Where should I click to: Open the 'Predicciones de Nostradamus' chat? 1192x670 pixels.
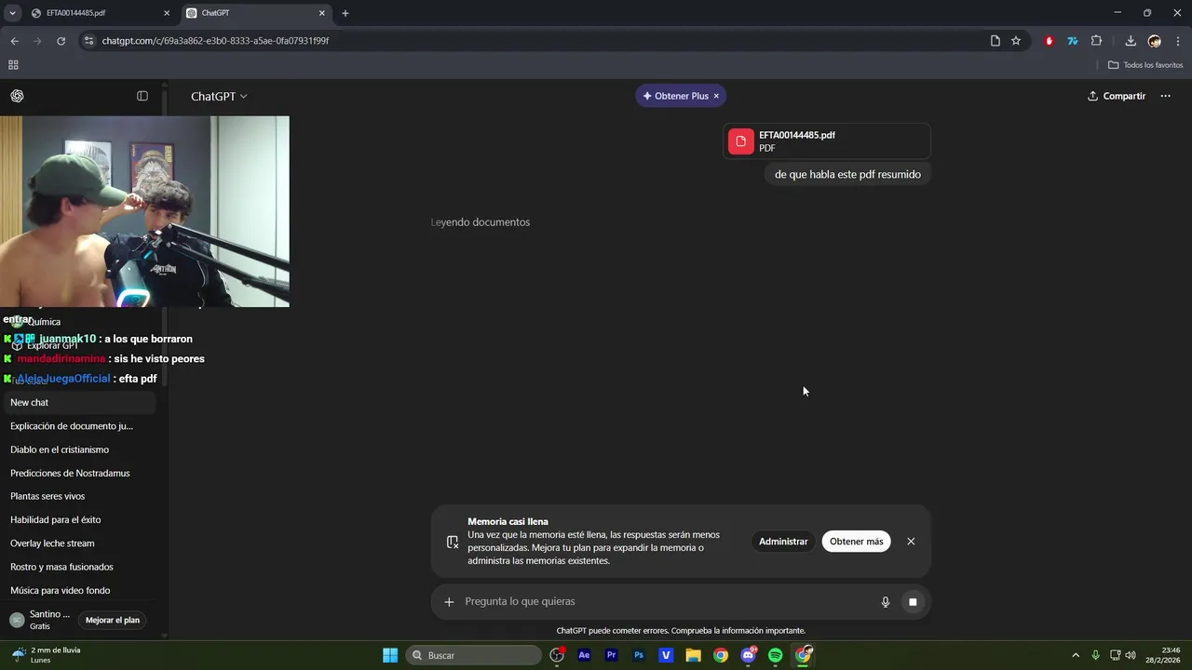tap(78, 473)
